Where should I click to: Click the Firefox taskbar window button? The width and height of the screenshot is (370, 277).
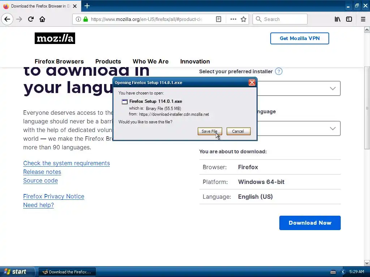point(67,272)
